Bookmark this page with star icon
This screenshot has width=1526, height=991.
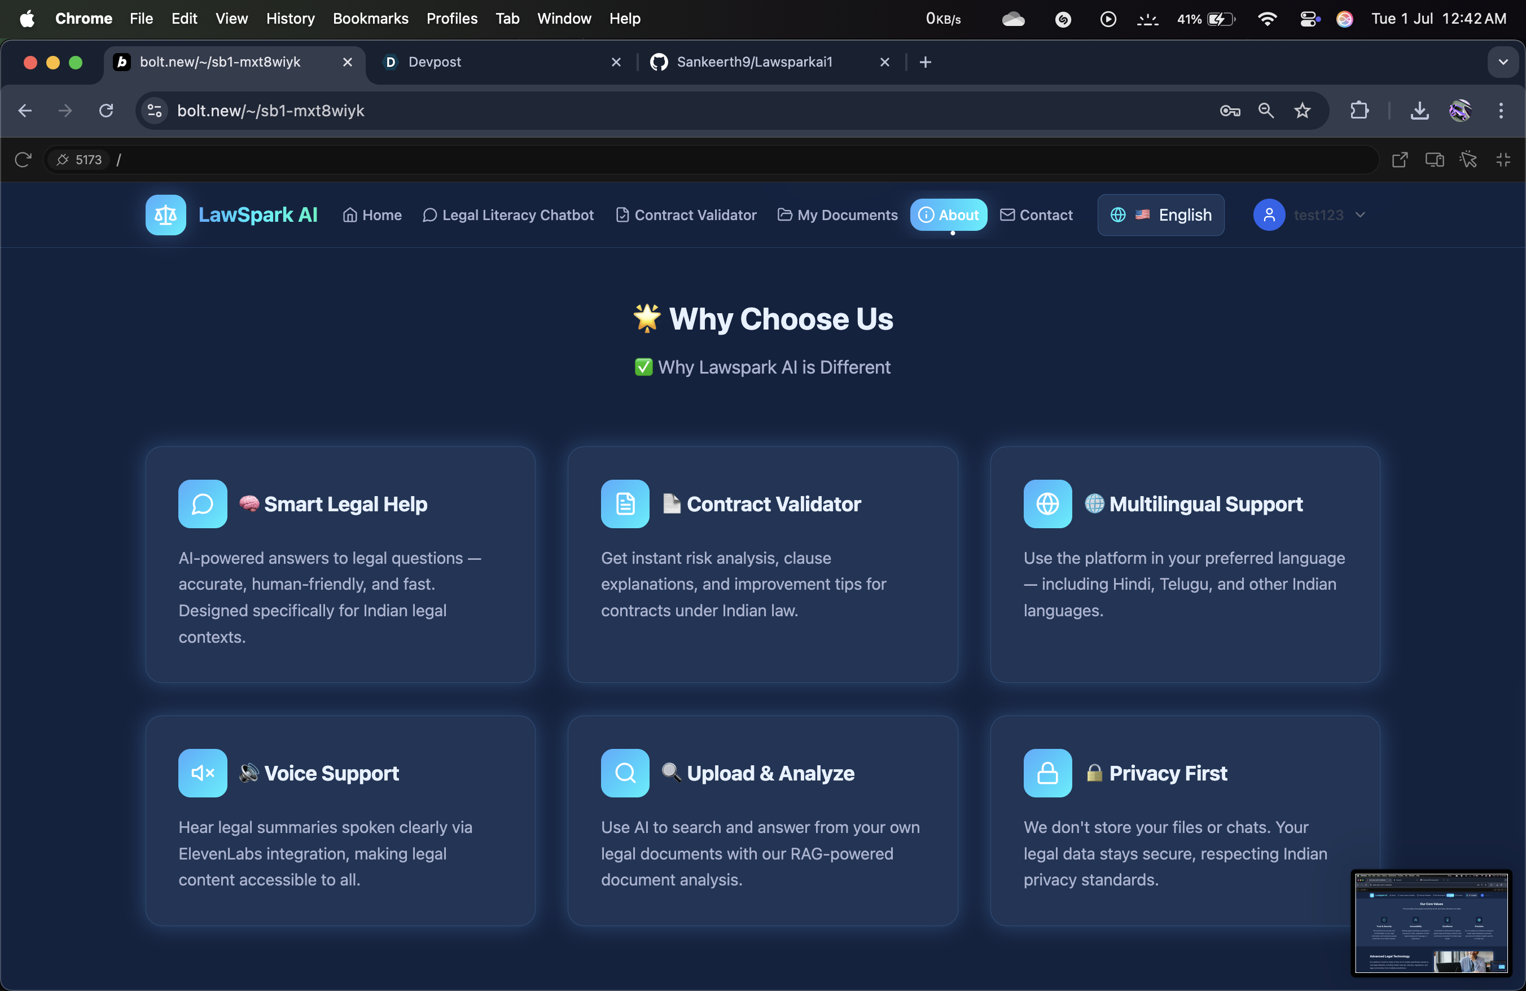[1302, 111]
